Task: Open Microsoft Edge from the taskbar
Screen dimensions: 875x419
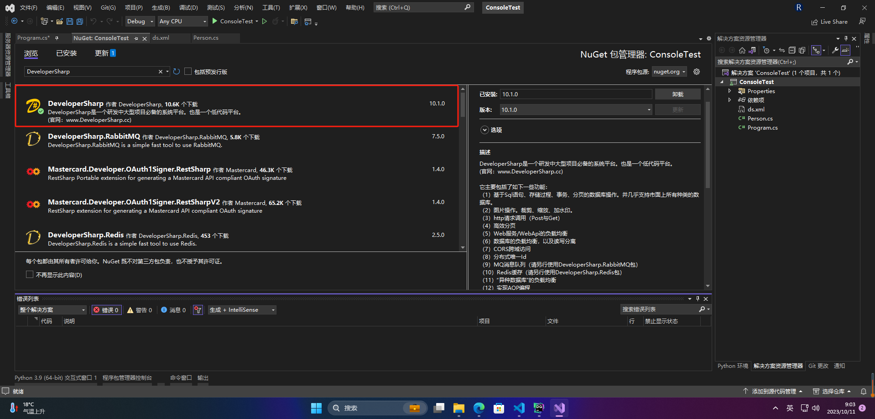Action: (x=479, y=408)
